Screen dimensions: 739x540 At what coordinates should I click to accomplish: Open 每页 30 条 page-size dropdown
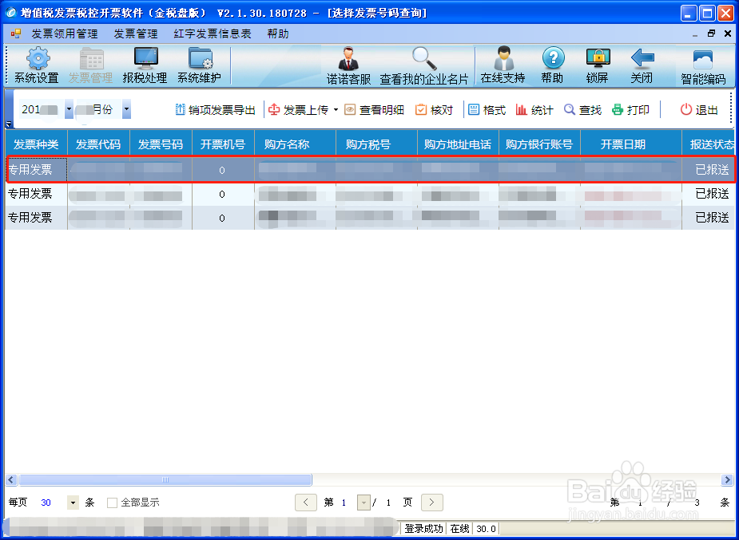73,503
